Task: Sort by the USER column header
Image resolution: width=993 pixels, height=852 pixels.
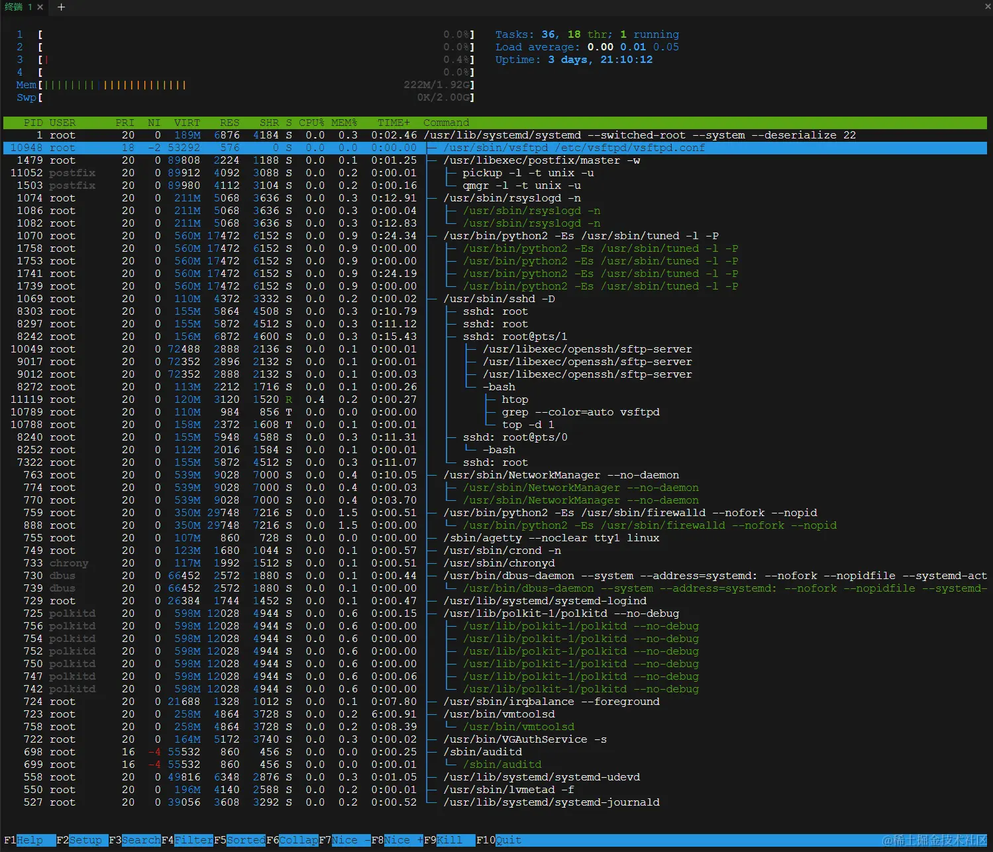Action: (62, 123)
